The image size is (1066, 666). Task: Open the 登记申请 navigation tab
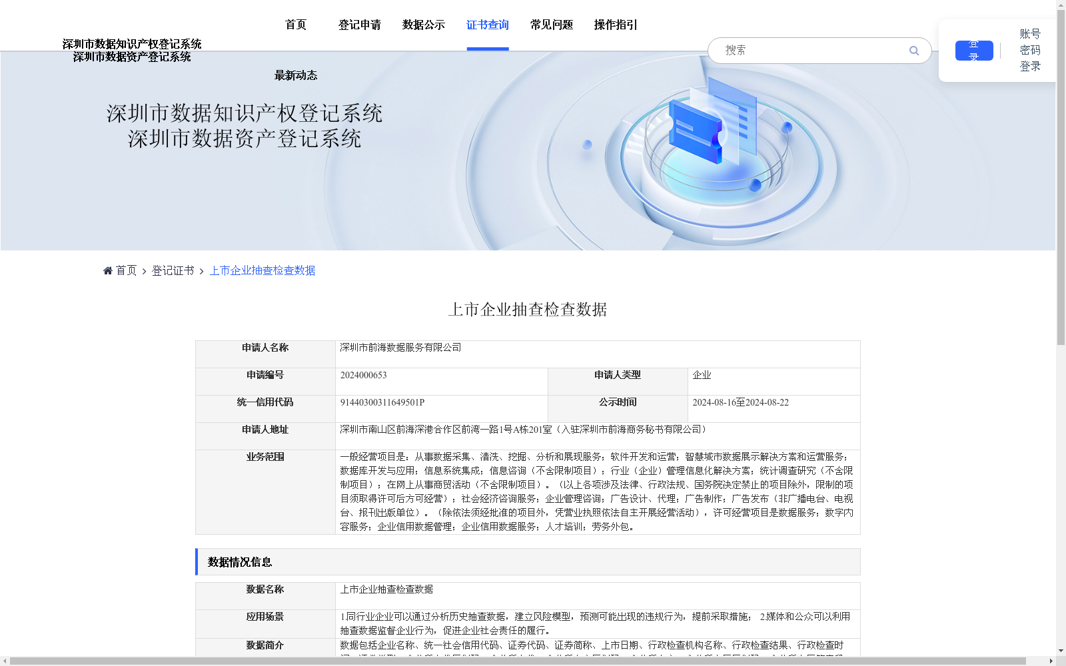pos(360,25)
